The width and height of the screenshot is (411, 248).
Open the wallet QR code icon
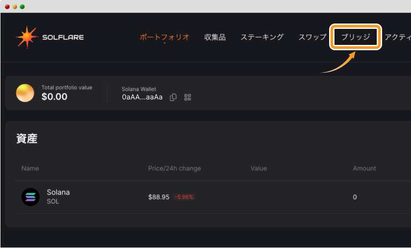point(188,97)
